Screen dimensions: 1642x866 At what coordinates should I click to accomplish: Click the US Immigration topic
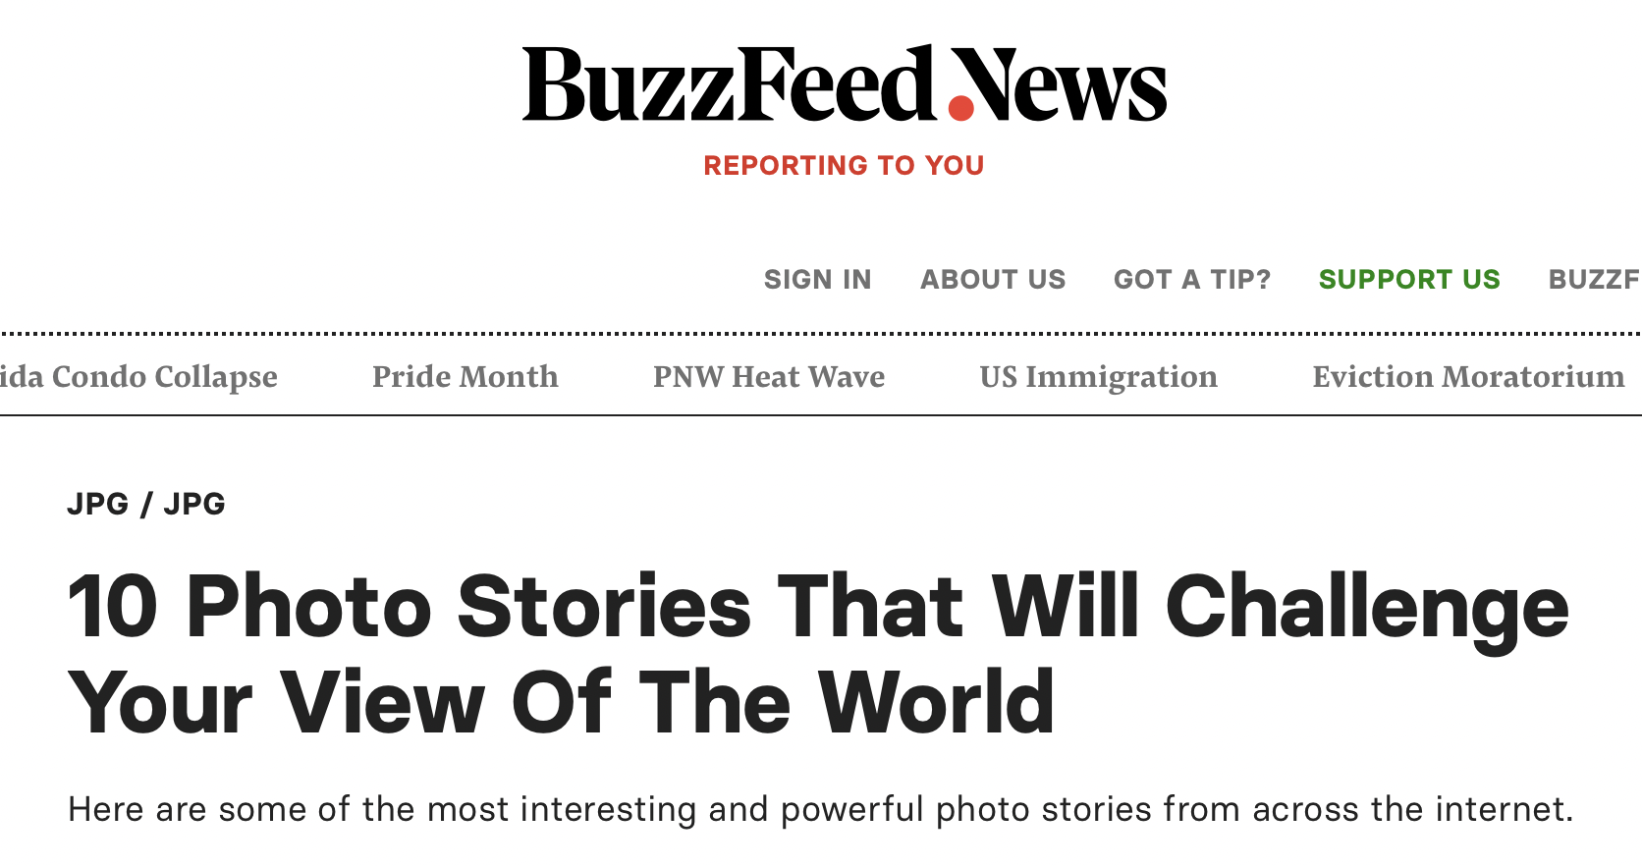(x=1099, y=377)
